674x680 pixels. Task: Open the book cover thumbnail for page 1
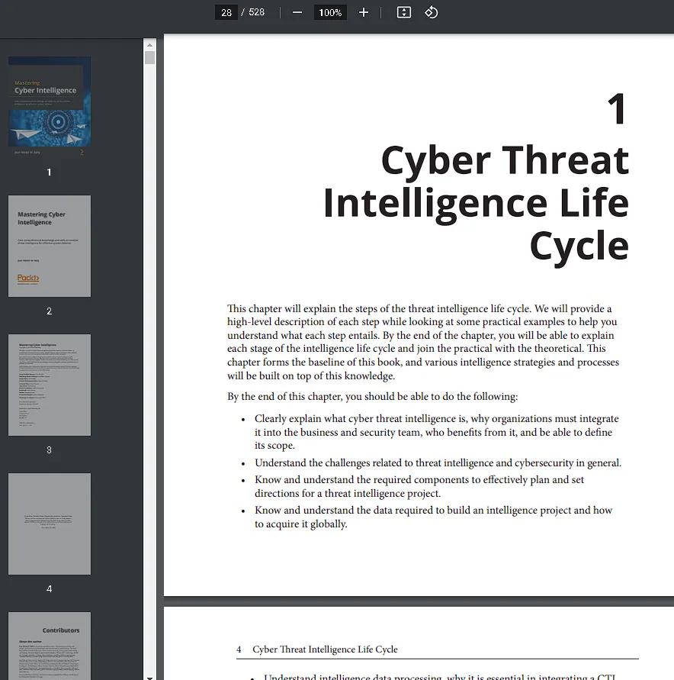point(50,101)
